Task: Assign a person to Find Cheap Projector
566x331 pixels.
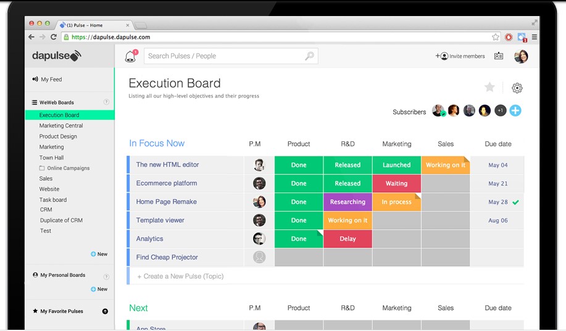Action: tap(259, 257)
